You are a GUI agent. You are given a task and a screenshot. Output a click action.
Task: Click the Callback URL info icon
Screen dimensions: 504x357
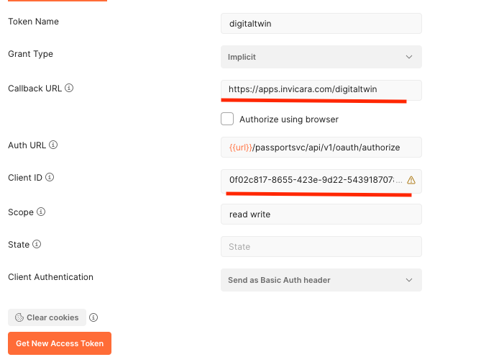70,89
